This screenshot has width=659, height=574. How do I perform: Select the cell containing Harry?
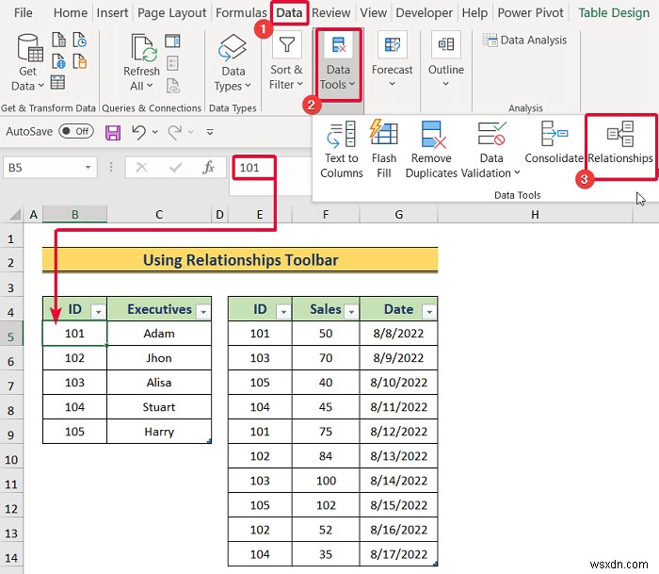pyautogui.click(x=159, y=432)
